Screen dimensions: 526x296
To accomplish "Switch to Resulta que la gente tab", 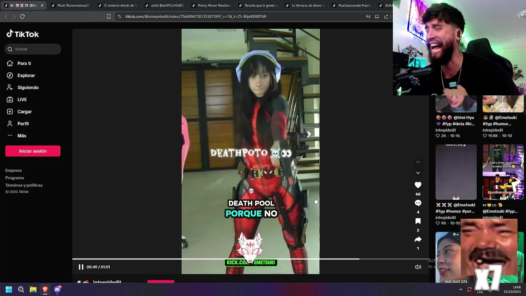I will [258, 5].
